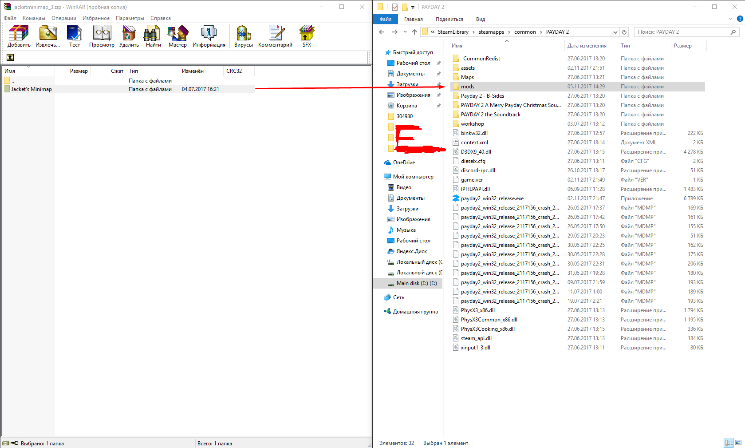
Task: Open Яндекс.Диск in navigation pane
Action: [411, 251]
